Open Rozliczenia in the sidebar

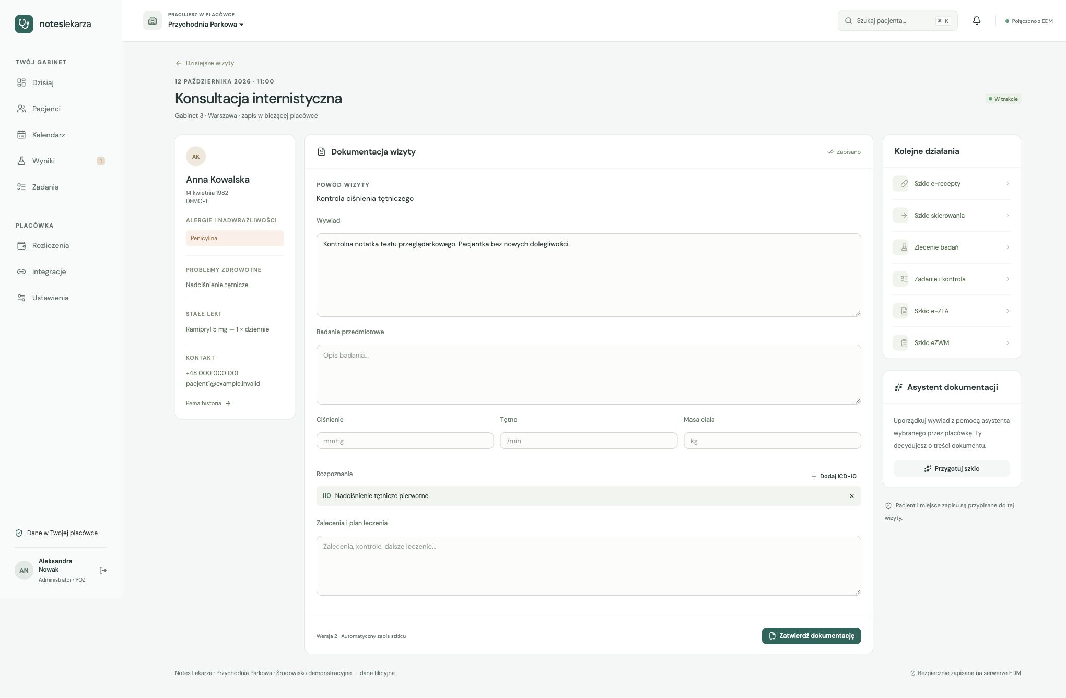click(61, 245)
